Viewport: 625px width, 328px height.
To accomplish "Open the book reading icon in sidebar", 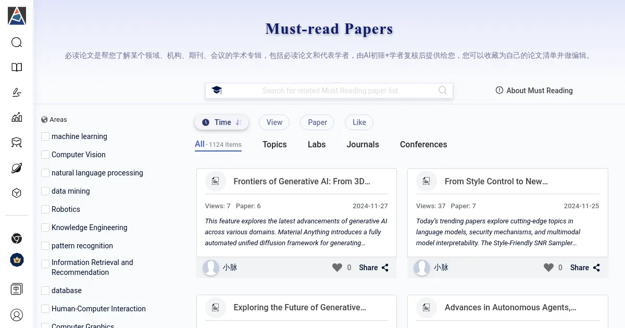I will [x=17, y=67].
